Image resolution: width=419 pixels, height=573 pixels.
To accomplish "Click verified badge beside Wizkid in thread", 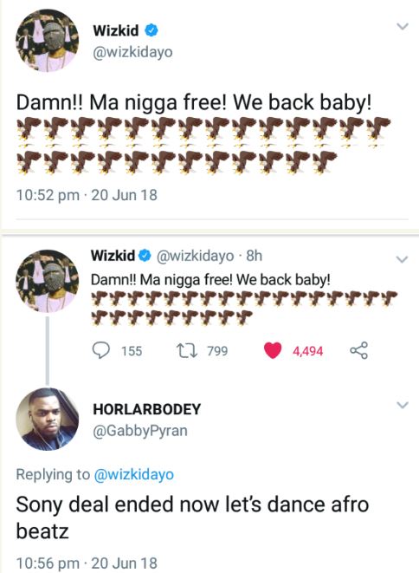I will click(x=145, y=255).
